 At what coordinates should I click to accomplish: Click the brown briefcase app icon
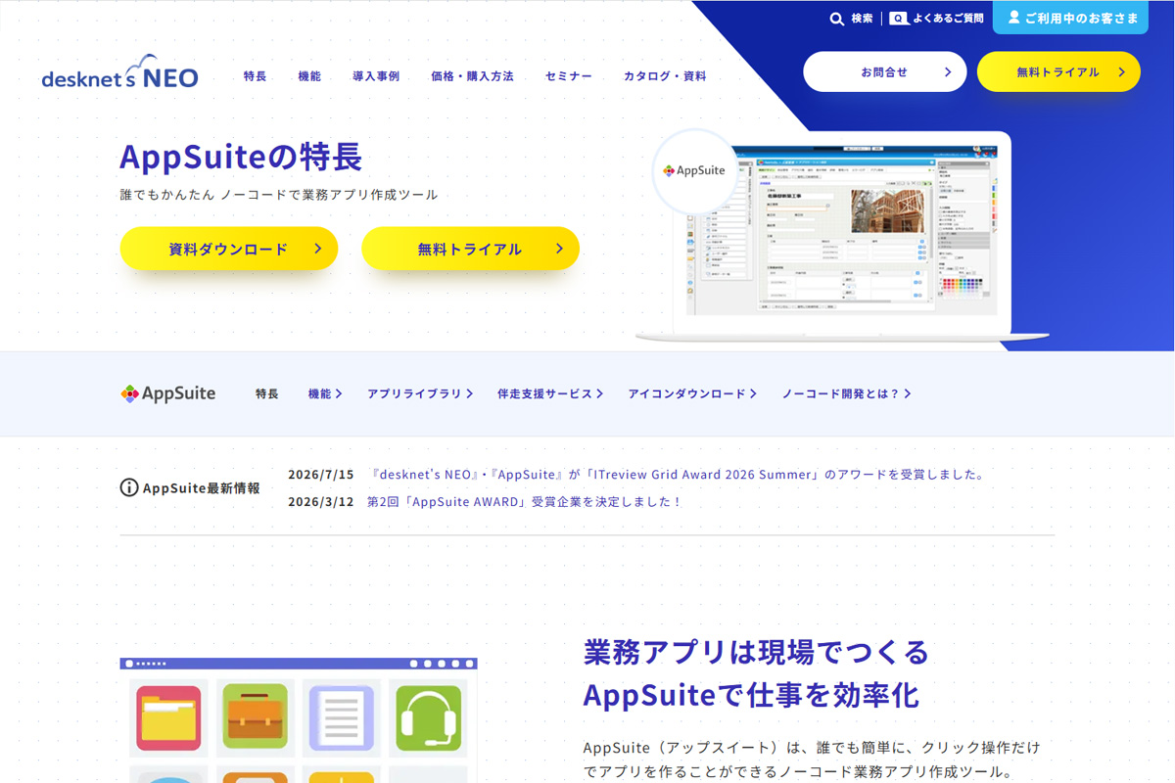(x=255, y=717)
